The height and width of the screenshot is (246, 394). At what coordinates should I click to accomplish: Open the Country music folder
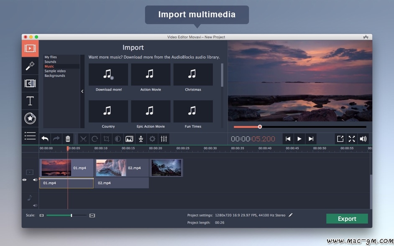(108, 112)
